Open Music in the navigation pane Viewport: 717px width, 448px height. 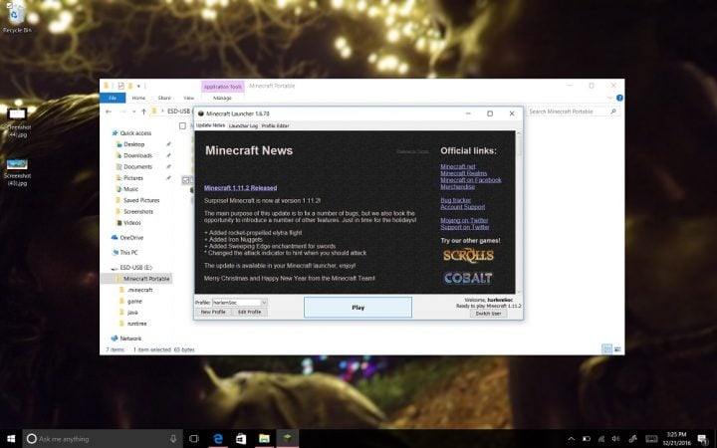(130, 189)
